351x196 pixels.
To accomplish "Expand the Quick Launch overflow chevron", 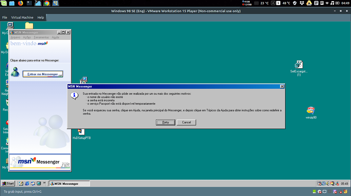I will click(44, 183).
